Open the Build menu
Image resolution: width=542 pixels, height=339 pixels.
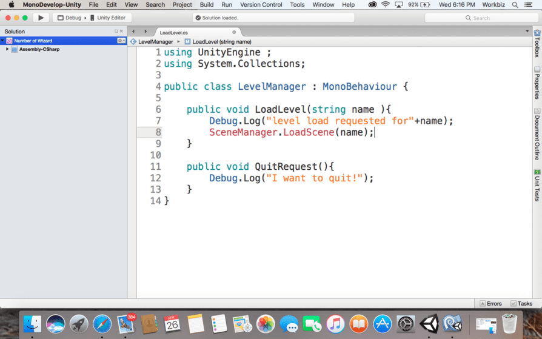[x=206, y=5]
